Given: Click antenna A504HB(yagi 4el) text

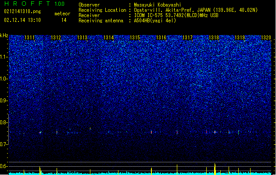Looking at the screenshot, I should 155,21.
